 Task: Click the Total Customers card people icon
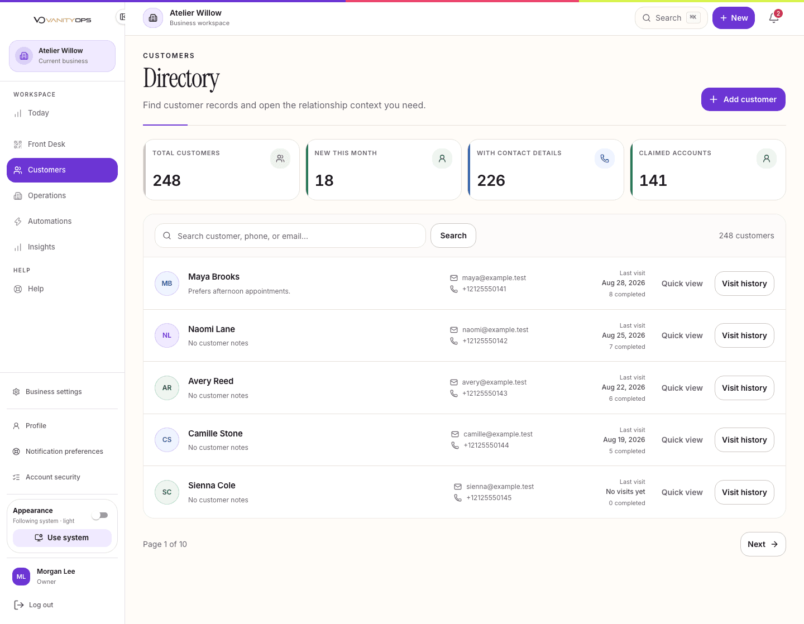[280, 159]
